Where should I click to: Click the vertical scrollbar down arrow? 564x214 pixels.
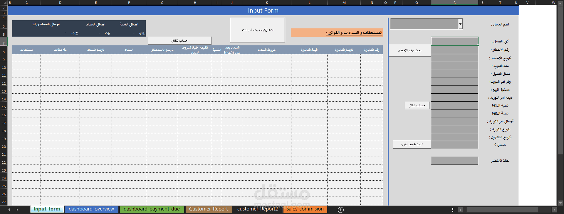(560, 203)
